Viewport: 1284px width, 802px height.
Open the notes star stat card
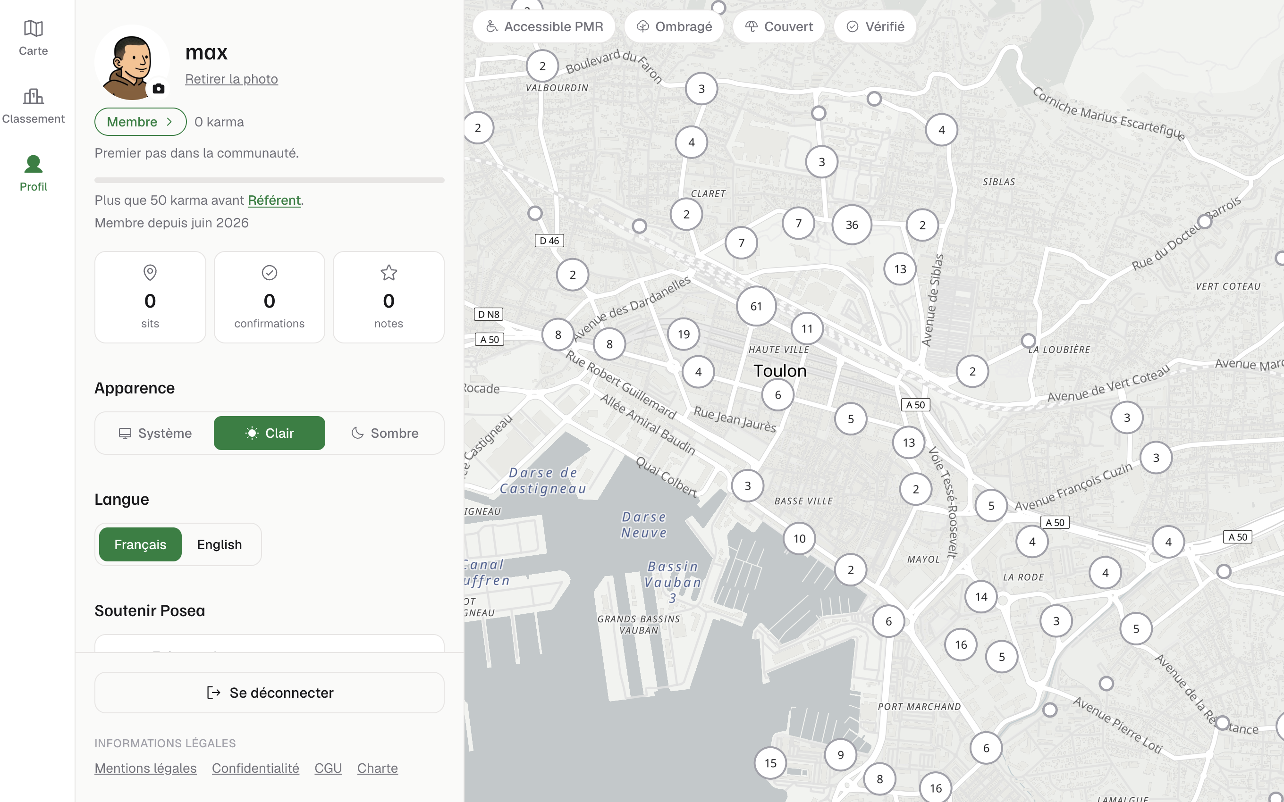pos(389,297)
